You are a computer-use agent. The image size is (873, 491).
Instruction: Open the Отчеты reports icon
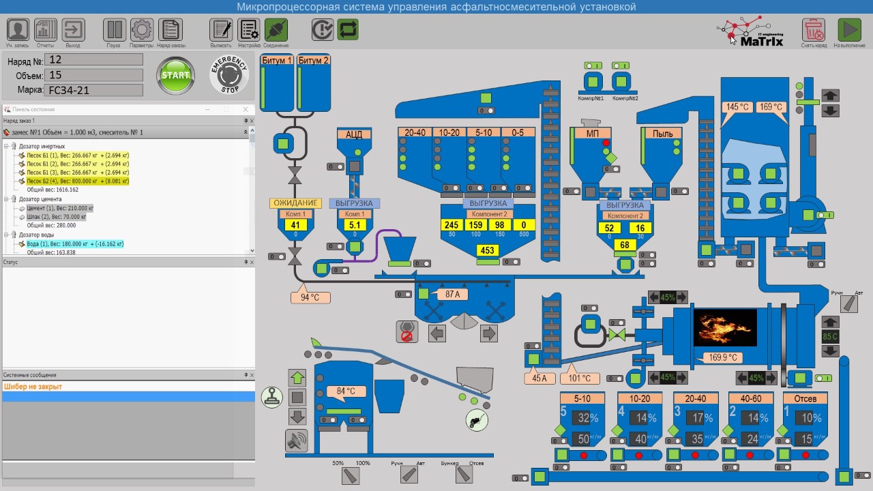pyautogui.click(x=46, y=30)
